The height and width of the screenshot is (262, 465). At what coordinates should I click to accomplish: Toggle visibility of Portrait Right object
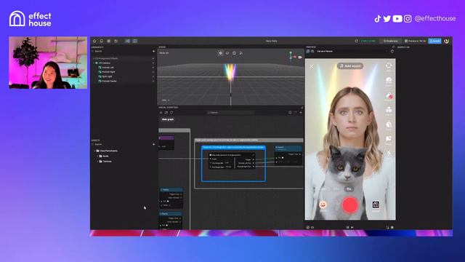click(153, 72)
